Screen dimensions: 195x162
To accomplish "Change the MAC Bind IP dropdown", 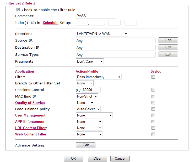I will click(87, 97).
